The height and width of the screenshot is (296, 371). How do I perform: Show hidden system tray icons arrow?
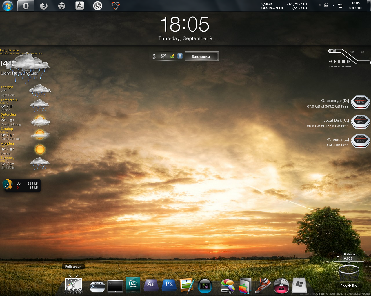pyautogui.click(x=333, y=5)
